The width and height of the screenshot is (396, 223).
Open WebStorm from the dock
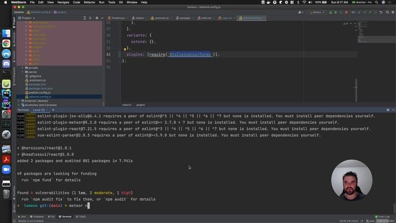point(6,94)
